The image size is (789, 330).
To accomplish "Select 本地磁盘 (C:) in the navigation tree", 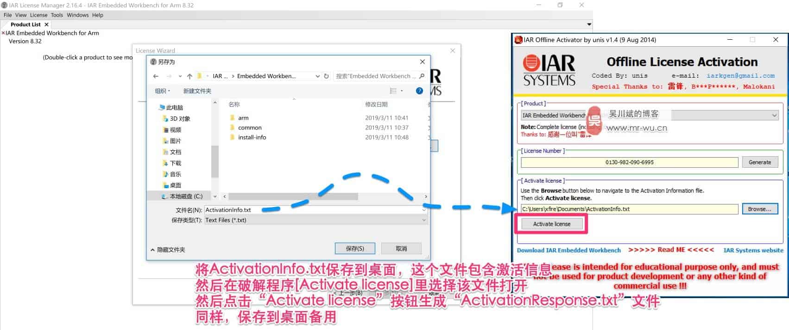I will coord(182,196).
